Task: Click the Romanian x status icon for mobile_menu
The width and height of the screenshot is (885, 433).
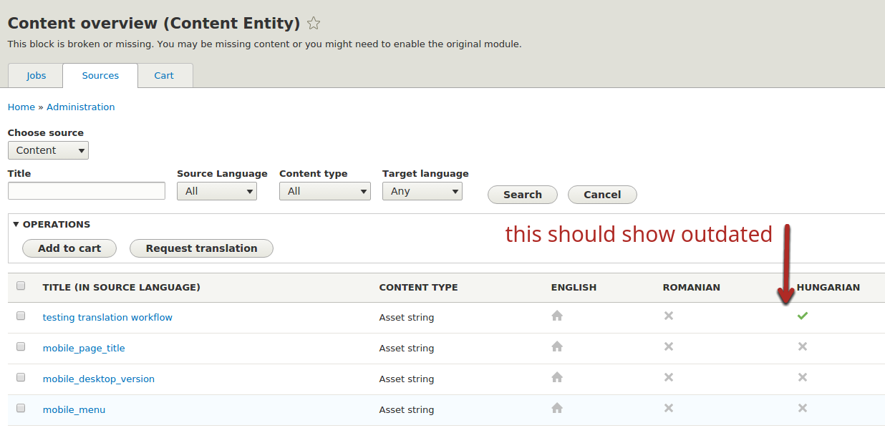Action: 668,408
